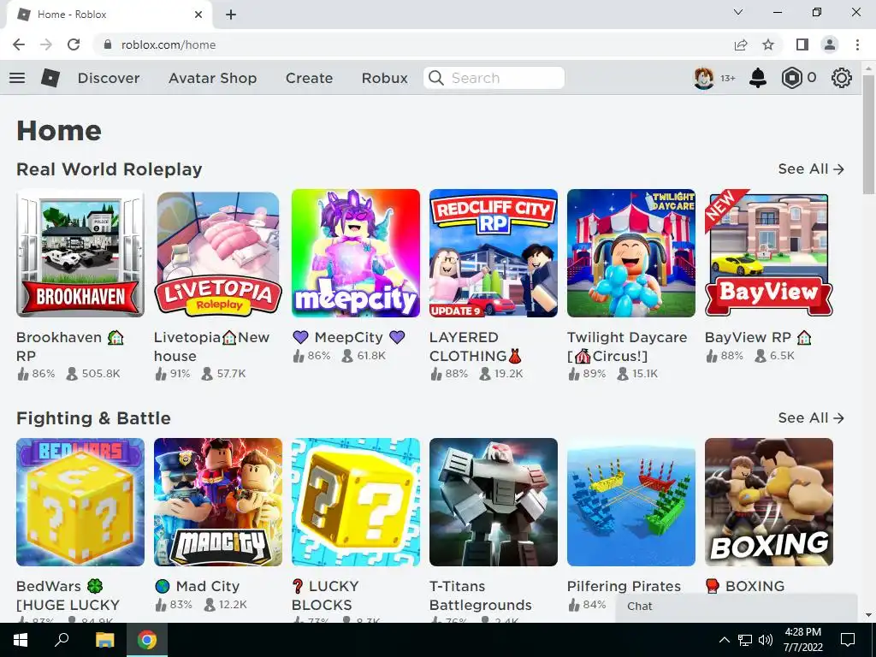Open the MeepCity thumbnail
This screenshot has width=876, height=657.
pos(356,253)
